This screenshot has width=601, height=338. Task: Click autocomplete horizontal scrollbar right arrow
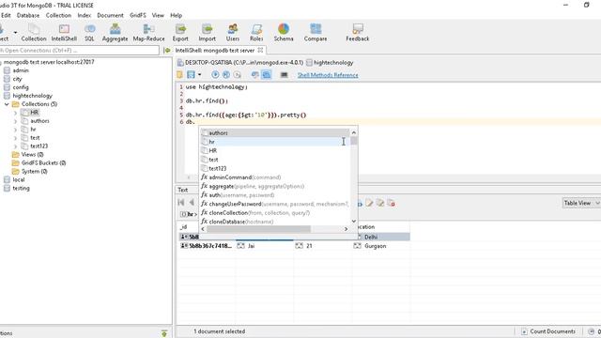point(346,229)
